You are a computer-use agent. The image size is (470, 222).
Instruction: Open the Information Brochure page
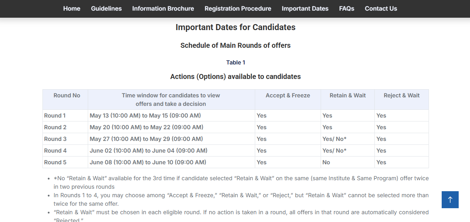tap(163, 8)
